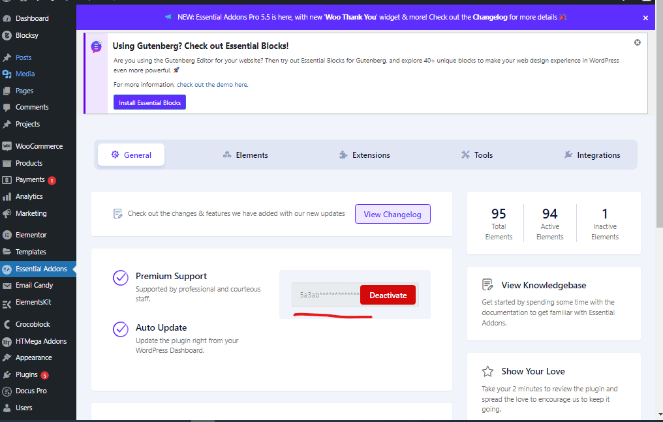The image size is (663, 422).
Task: Click the Crocoblock logo icon
Action: coord(7,324)
